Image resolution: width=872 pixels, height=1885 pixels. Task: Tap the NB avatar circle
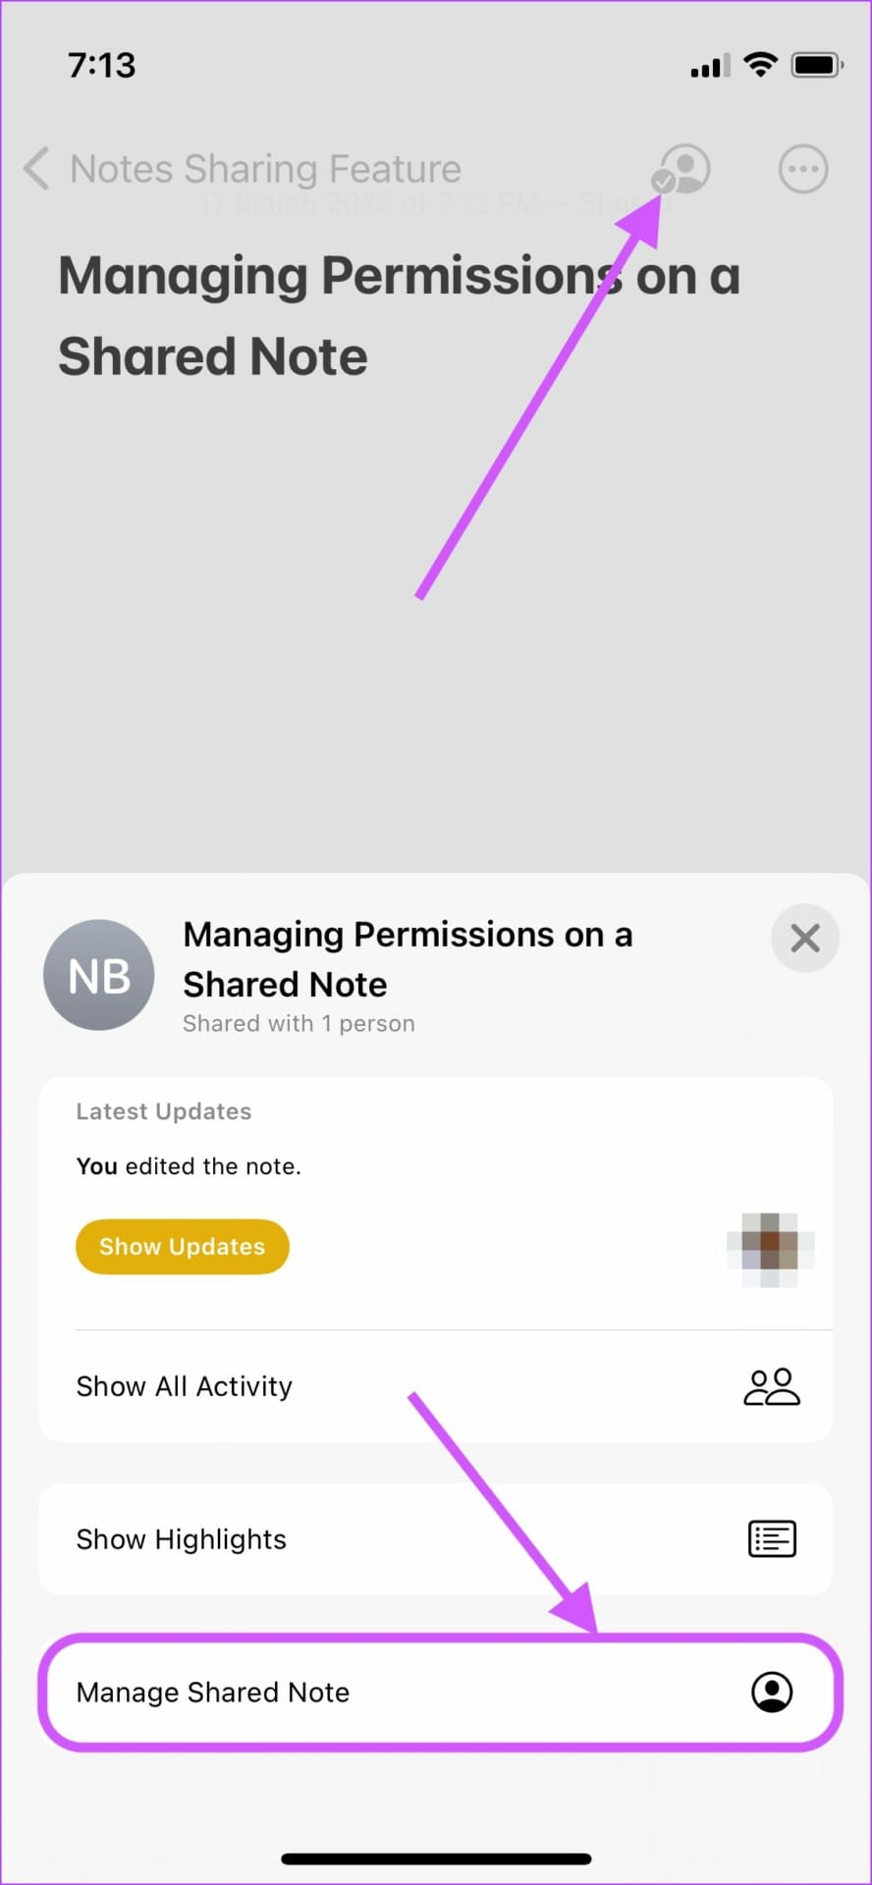tap(99, 974)
